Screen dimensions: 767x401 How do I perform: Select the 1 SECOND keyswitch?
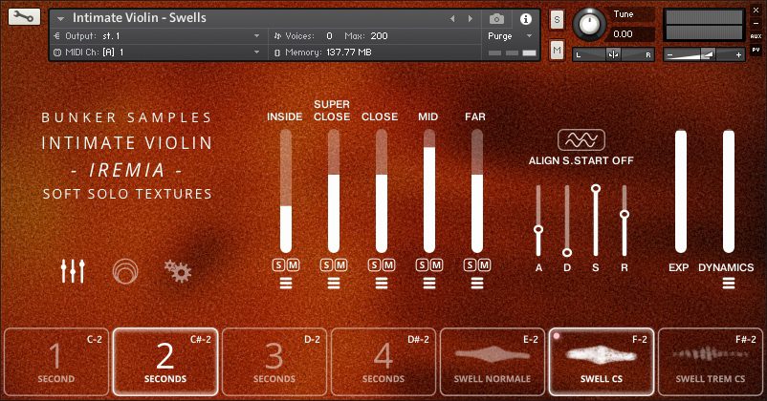coord(56,362)
